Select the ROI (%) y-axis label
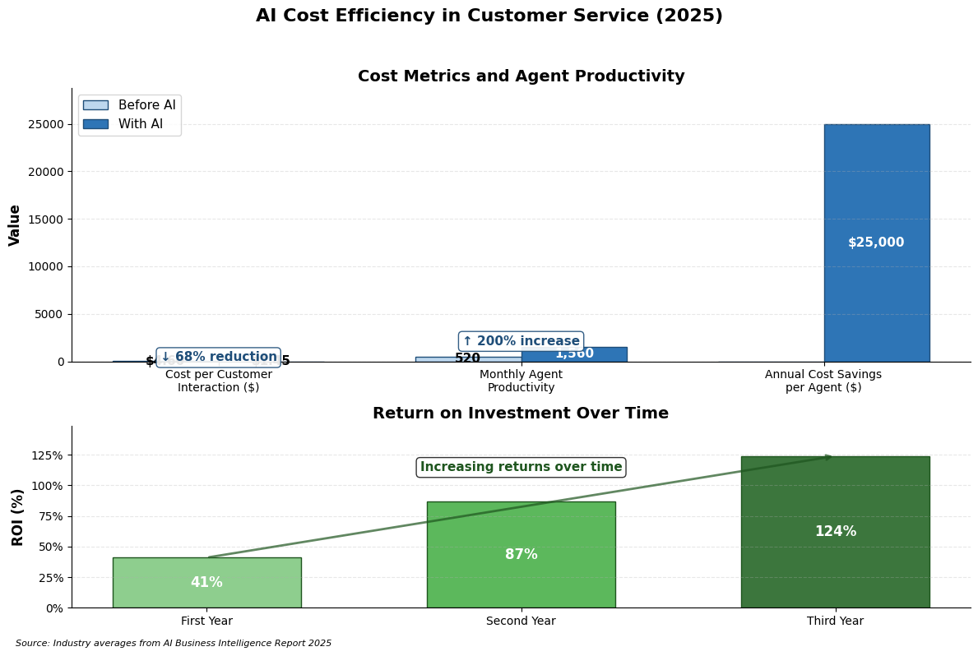Screen dimensions: 978x656 (x=18, y=516)
